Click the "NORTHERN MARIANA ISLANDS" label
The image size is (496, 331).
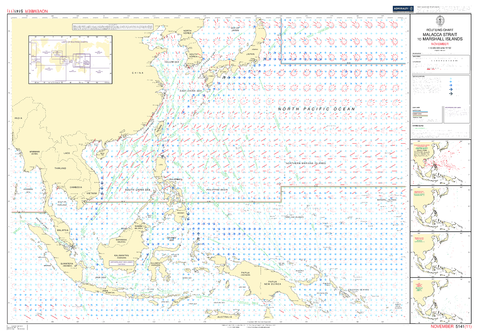(306, 163)
